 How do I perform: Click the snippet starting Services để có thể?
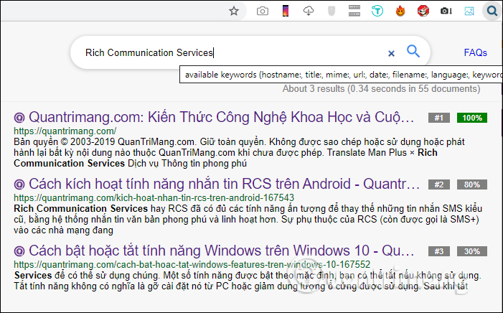point(247,281)
